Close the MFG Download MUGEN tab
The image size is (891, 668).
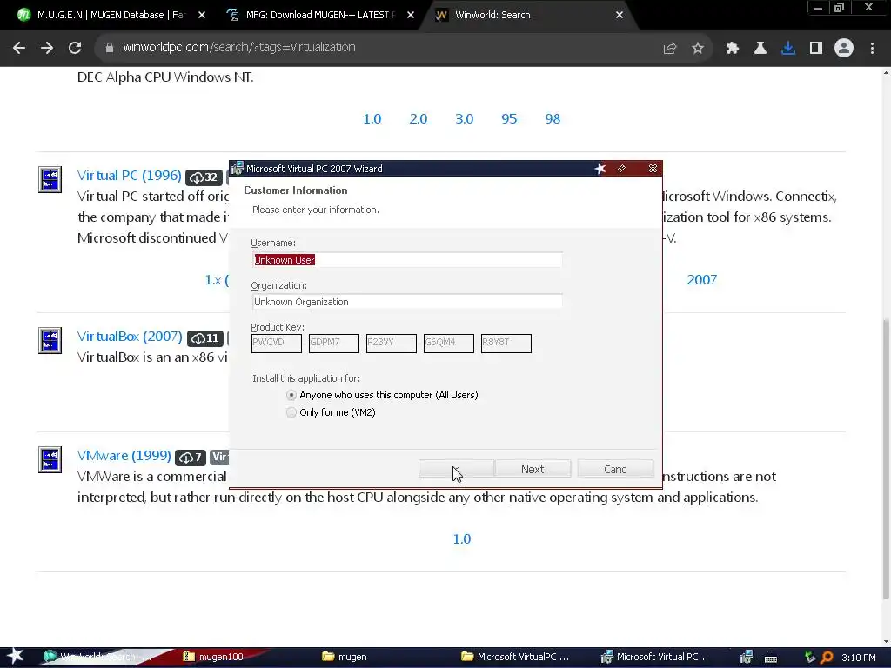tap(411, 15)
